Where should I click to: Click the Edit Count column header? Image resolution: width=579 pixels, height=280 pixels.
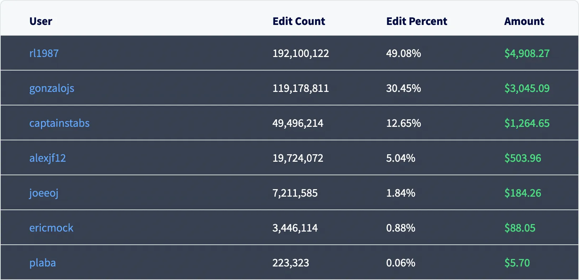coord(299,21)
